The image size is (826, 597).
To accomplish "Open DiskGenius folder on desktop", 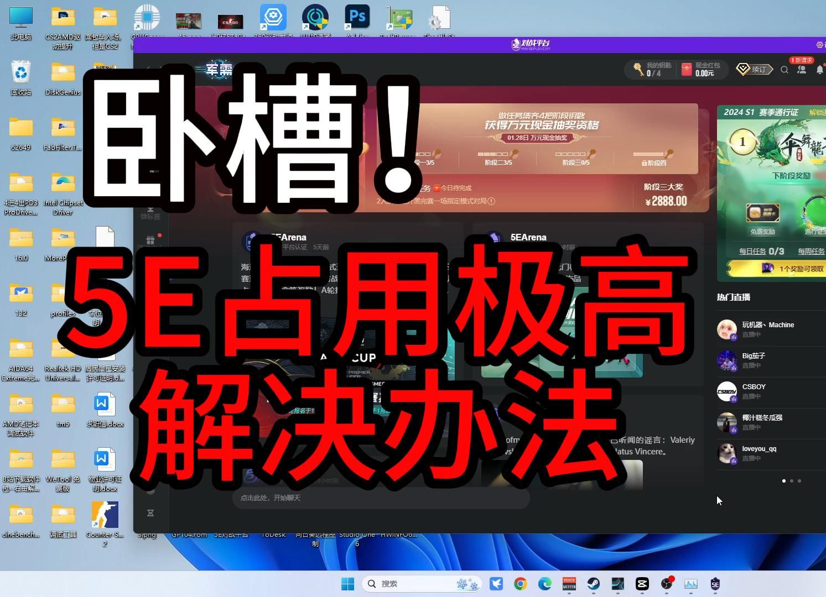I will coord(63,78).
